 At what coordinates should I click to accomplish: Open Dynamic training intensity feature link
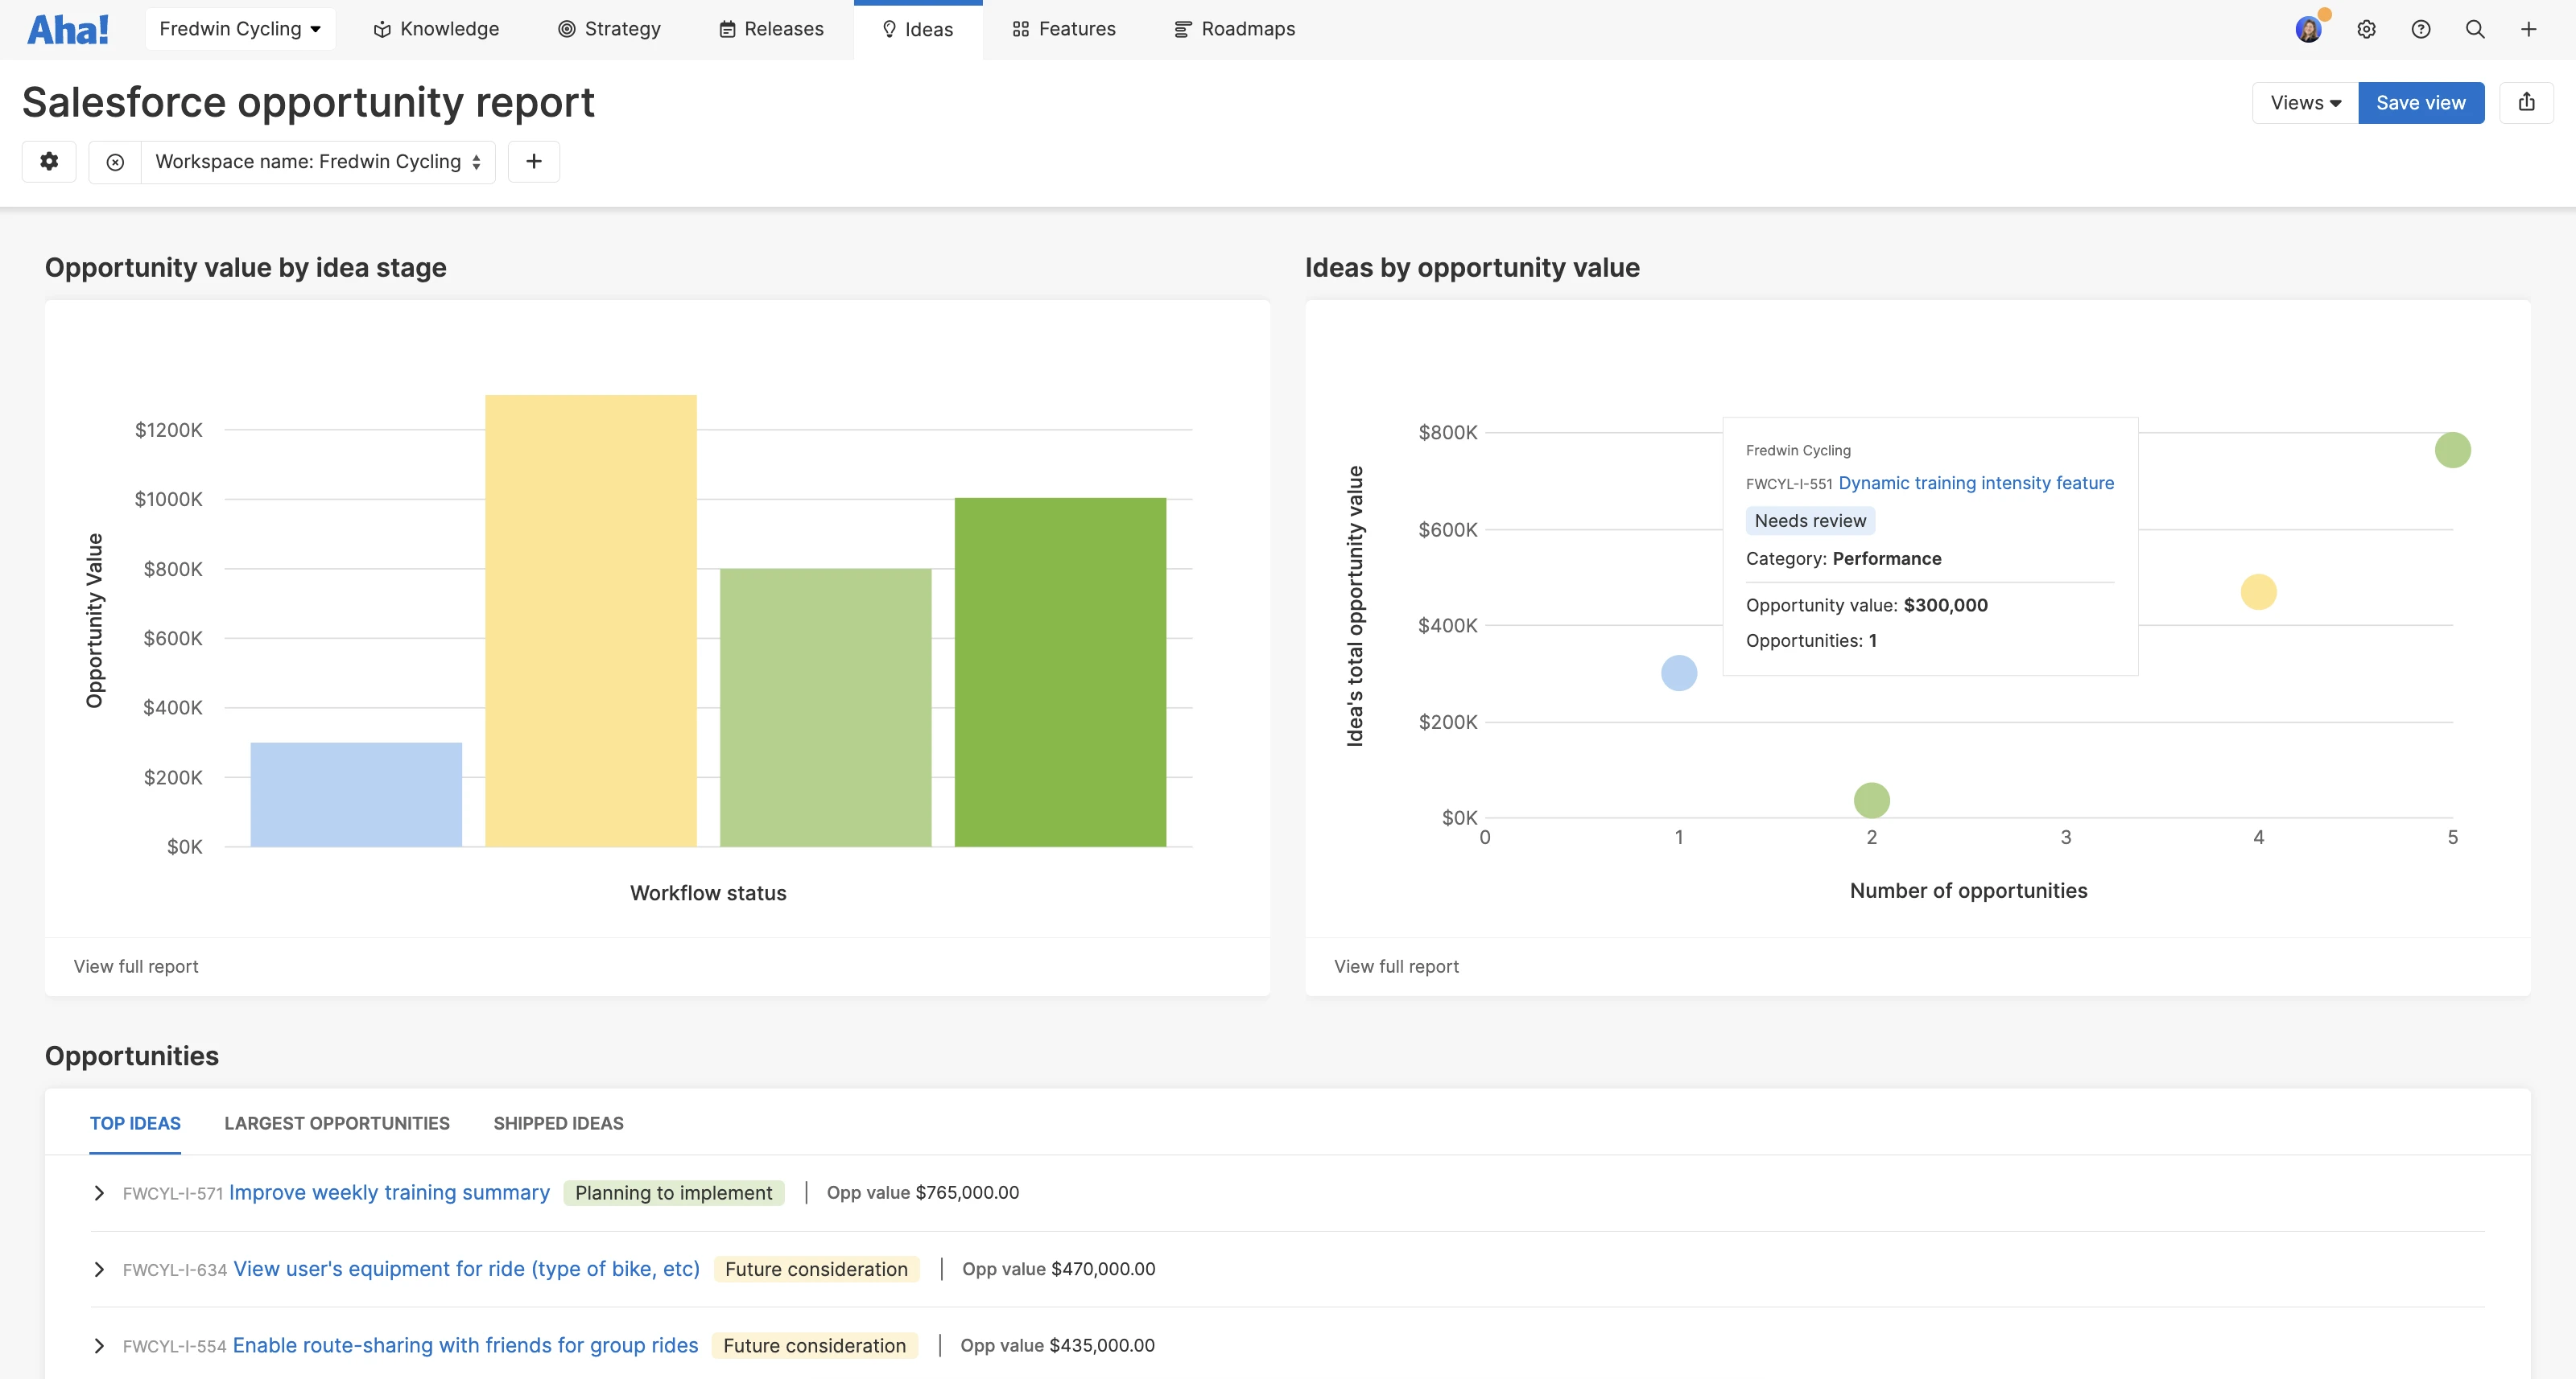[1975, 483]
